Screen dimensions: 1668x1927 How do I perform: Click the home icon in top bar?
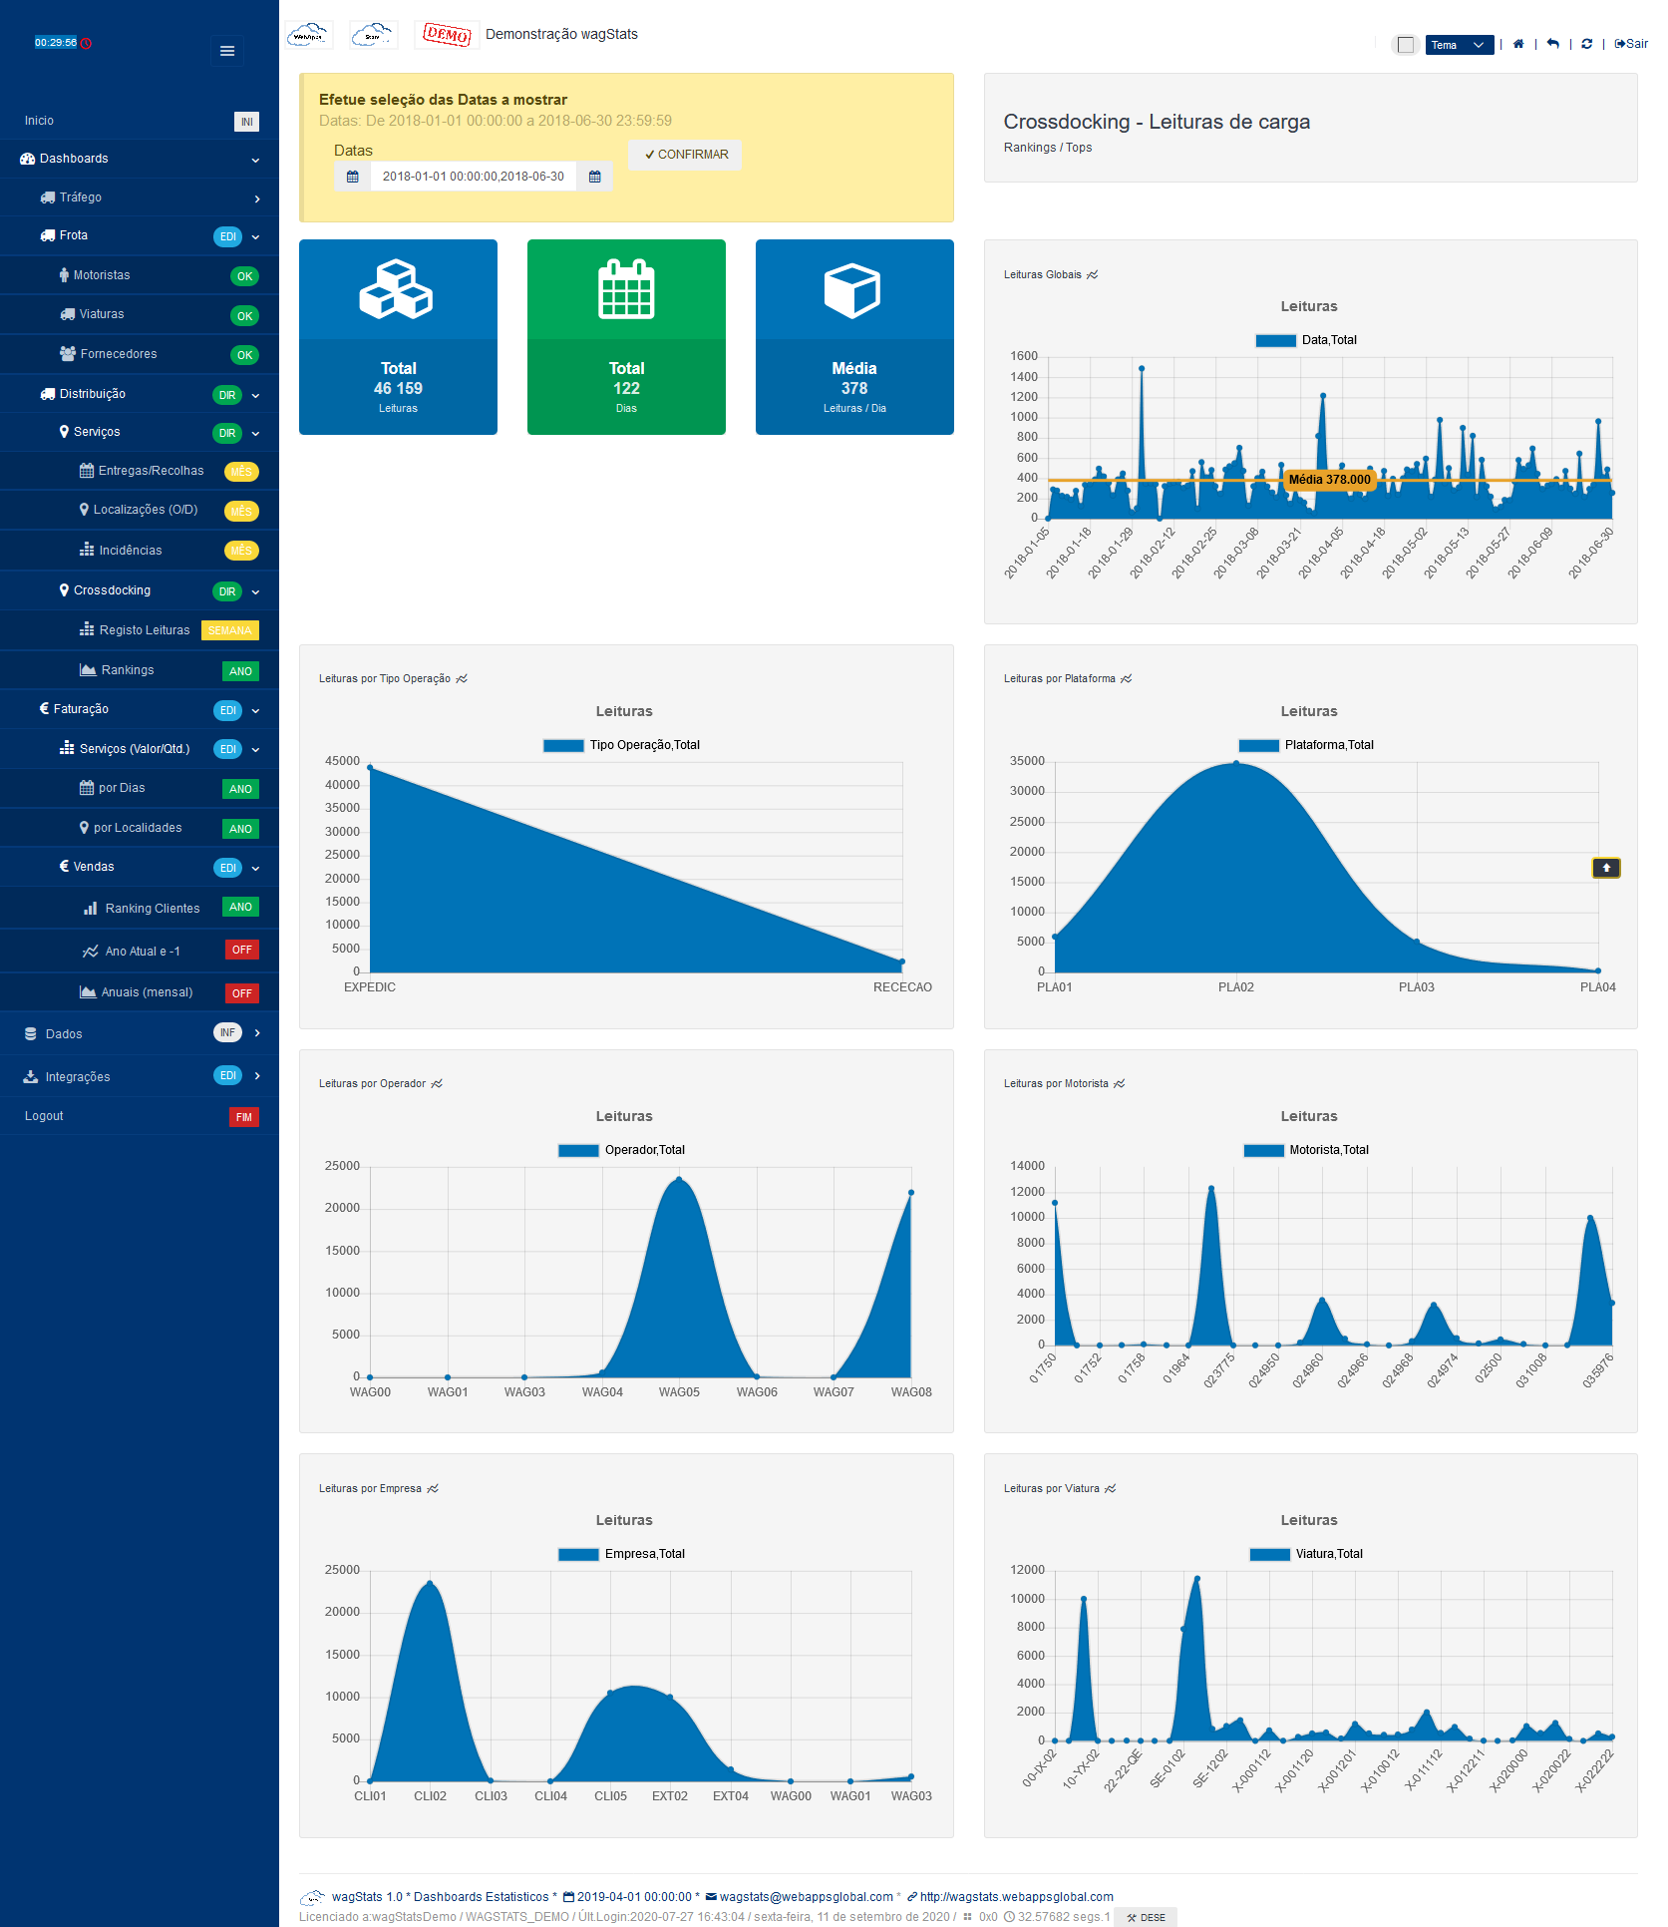point(1518,44)
